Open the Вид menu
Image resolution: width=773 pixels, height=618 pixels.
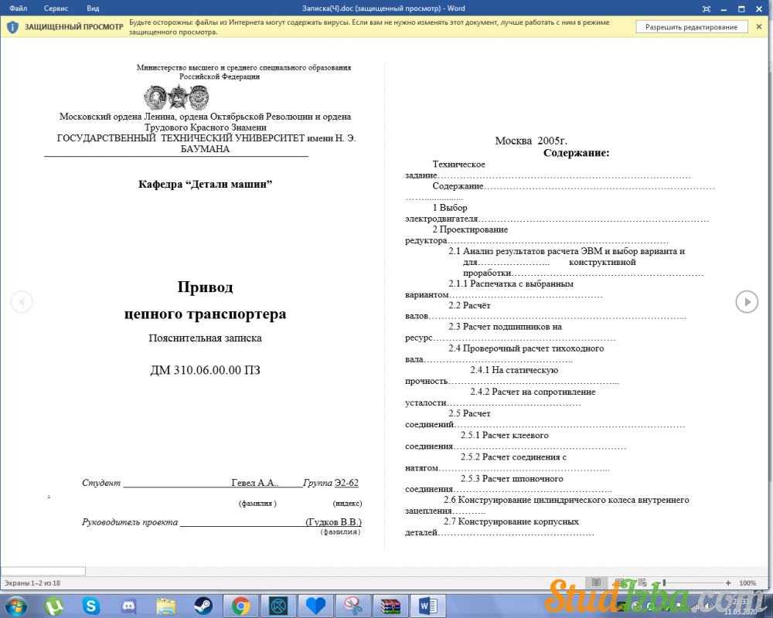pos(93,8)
